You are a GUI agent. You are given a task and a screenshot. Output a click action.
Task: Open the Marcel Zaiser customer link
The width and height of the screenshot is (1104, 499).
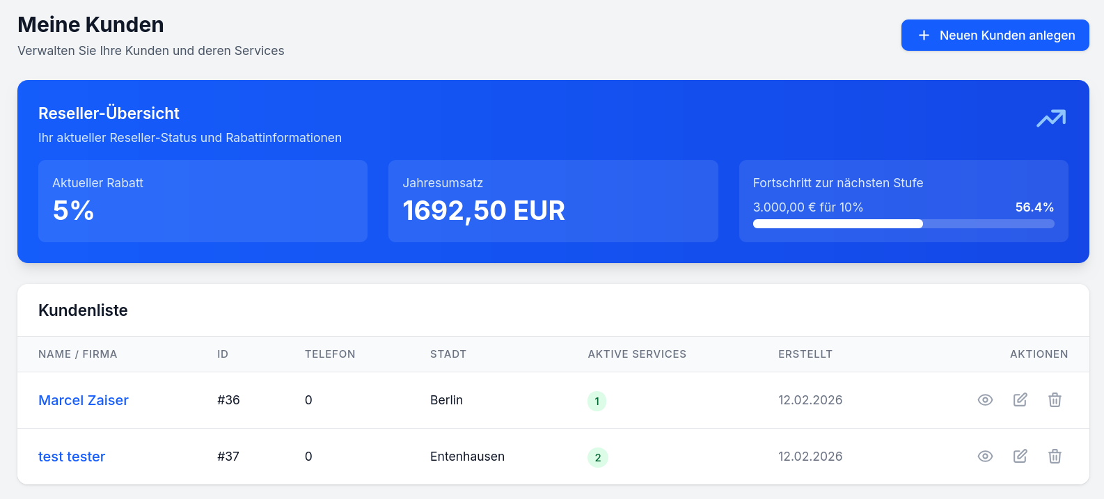tap(83, 400)
